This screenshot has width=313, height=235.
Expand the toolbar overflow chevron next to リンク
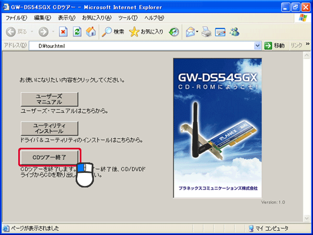tap(308, 44)
